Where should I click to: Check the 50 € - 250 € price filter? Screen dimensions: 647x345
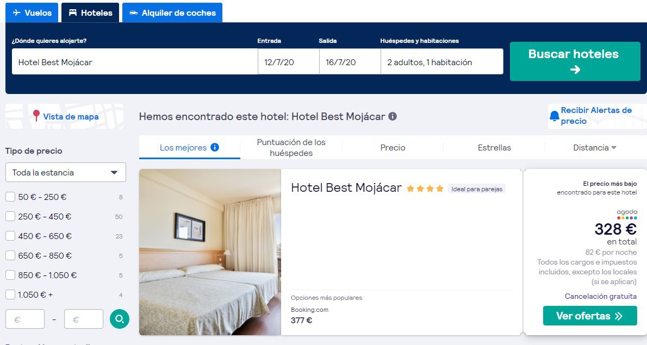[10, 197]
